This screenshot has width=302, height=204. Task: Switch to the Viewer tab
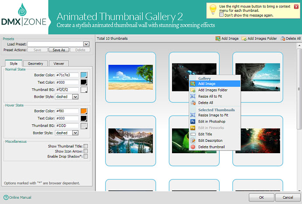coord(59,63)
